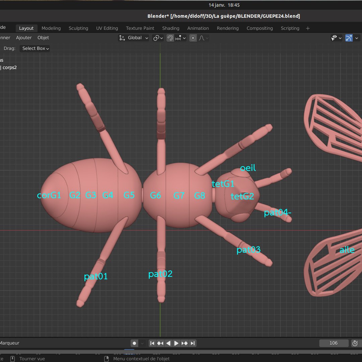
Task: Toggle the snapping magnet icon
Action: click(170, 38)
